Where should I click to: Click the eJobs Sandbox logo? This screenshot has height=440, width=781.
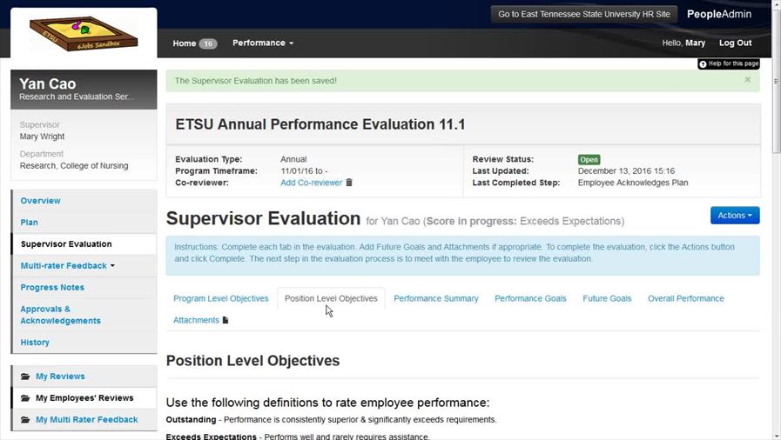click(x=83, y=34)
